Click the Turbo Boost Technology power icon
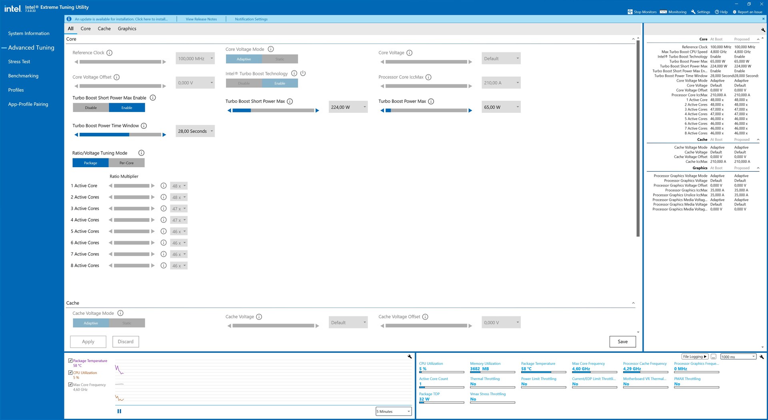 click(x=303, y=74)
